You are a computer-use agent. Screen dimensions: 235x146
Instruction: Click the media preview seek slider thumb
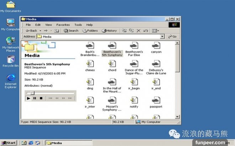click(x=32, y=93)
